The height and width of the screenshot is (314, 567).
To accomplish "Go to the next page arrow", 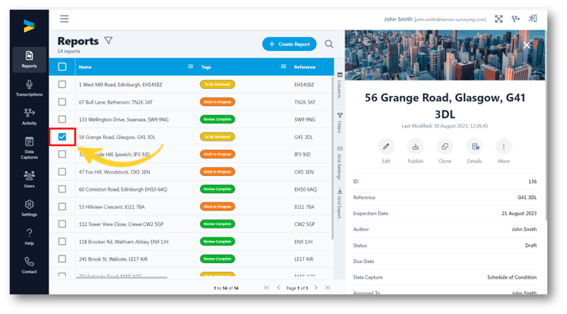I will (316, 288).
